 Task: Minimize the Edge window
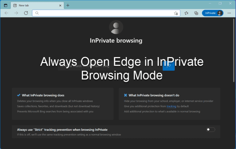tap(210, 3)
